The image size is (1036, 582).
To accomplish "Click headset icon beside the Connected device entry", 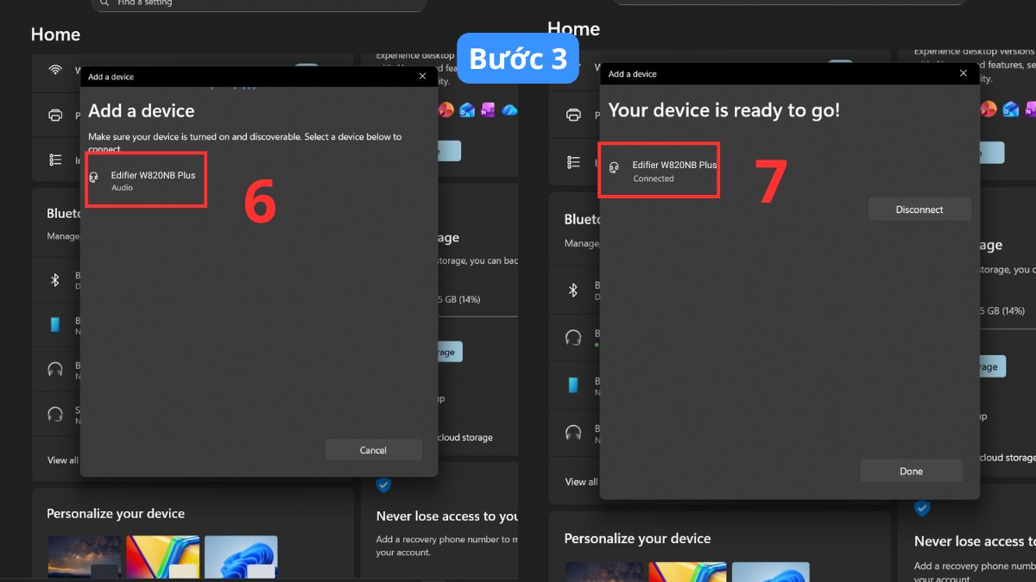I will [614, 168].
